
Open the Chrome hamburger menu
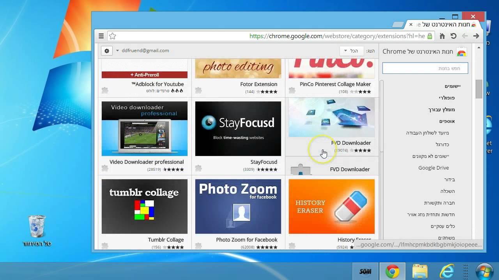click(101, 36)
